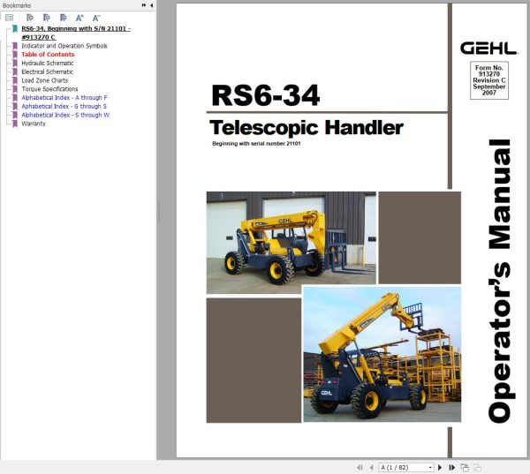Click the bookmark icon beside Hydraulic Schematic
The height and width of the screenshot is (474, 530).
point(15,64)
